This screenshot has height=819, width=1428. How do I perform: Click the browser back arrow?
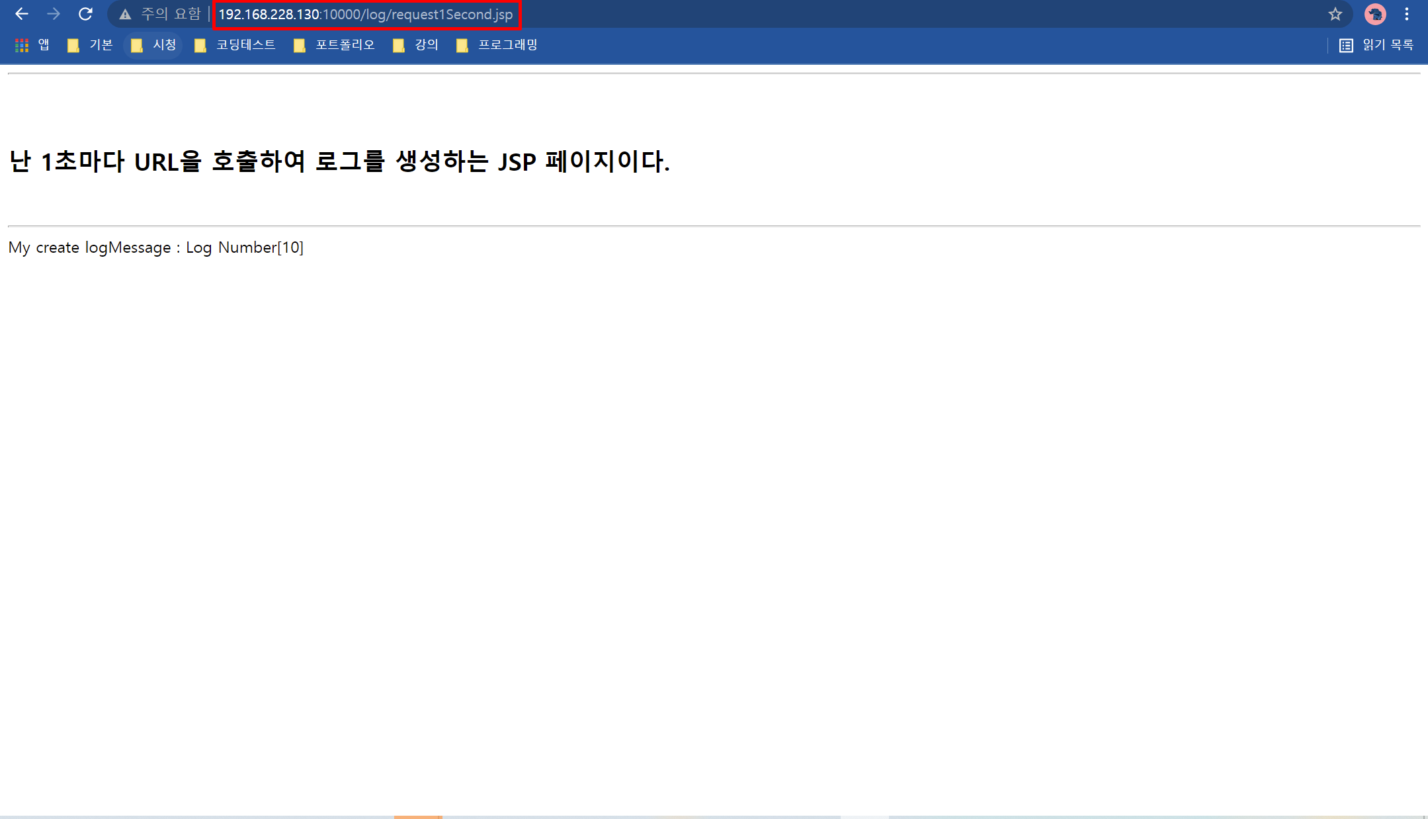click(22, 14)
